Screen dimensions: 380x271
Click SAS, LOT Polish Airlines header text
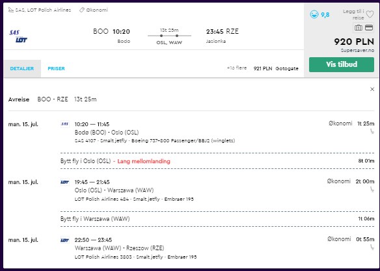43,10
